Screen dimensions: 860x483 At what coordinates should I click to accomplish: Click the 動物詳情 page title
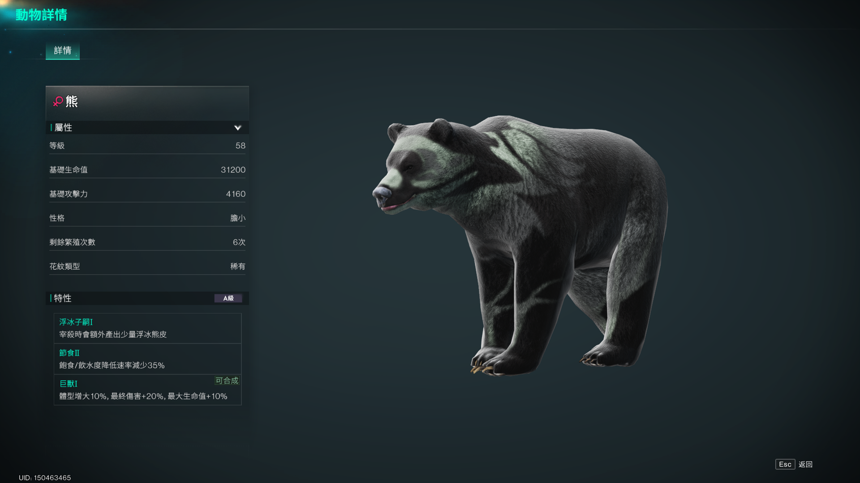point(41,15)
